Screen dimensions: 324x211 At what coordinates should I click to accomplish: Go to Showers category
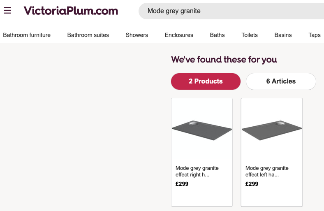tap(137, 35)
